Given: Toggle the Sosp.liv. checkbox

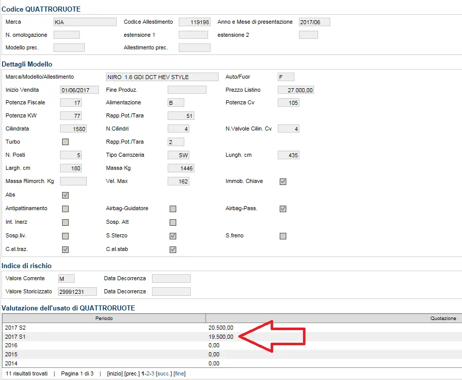Looking at the screenshot, I should click(66, 236).
